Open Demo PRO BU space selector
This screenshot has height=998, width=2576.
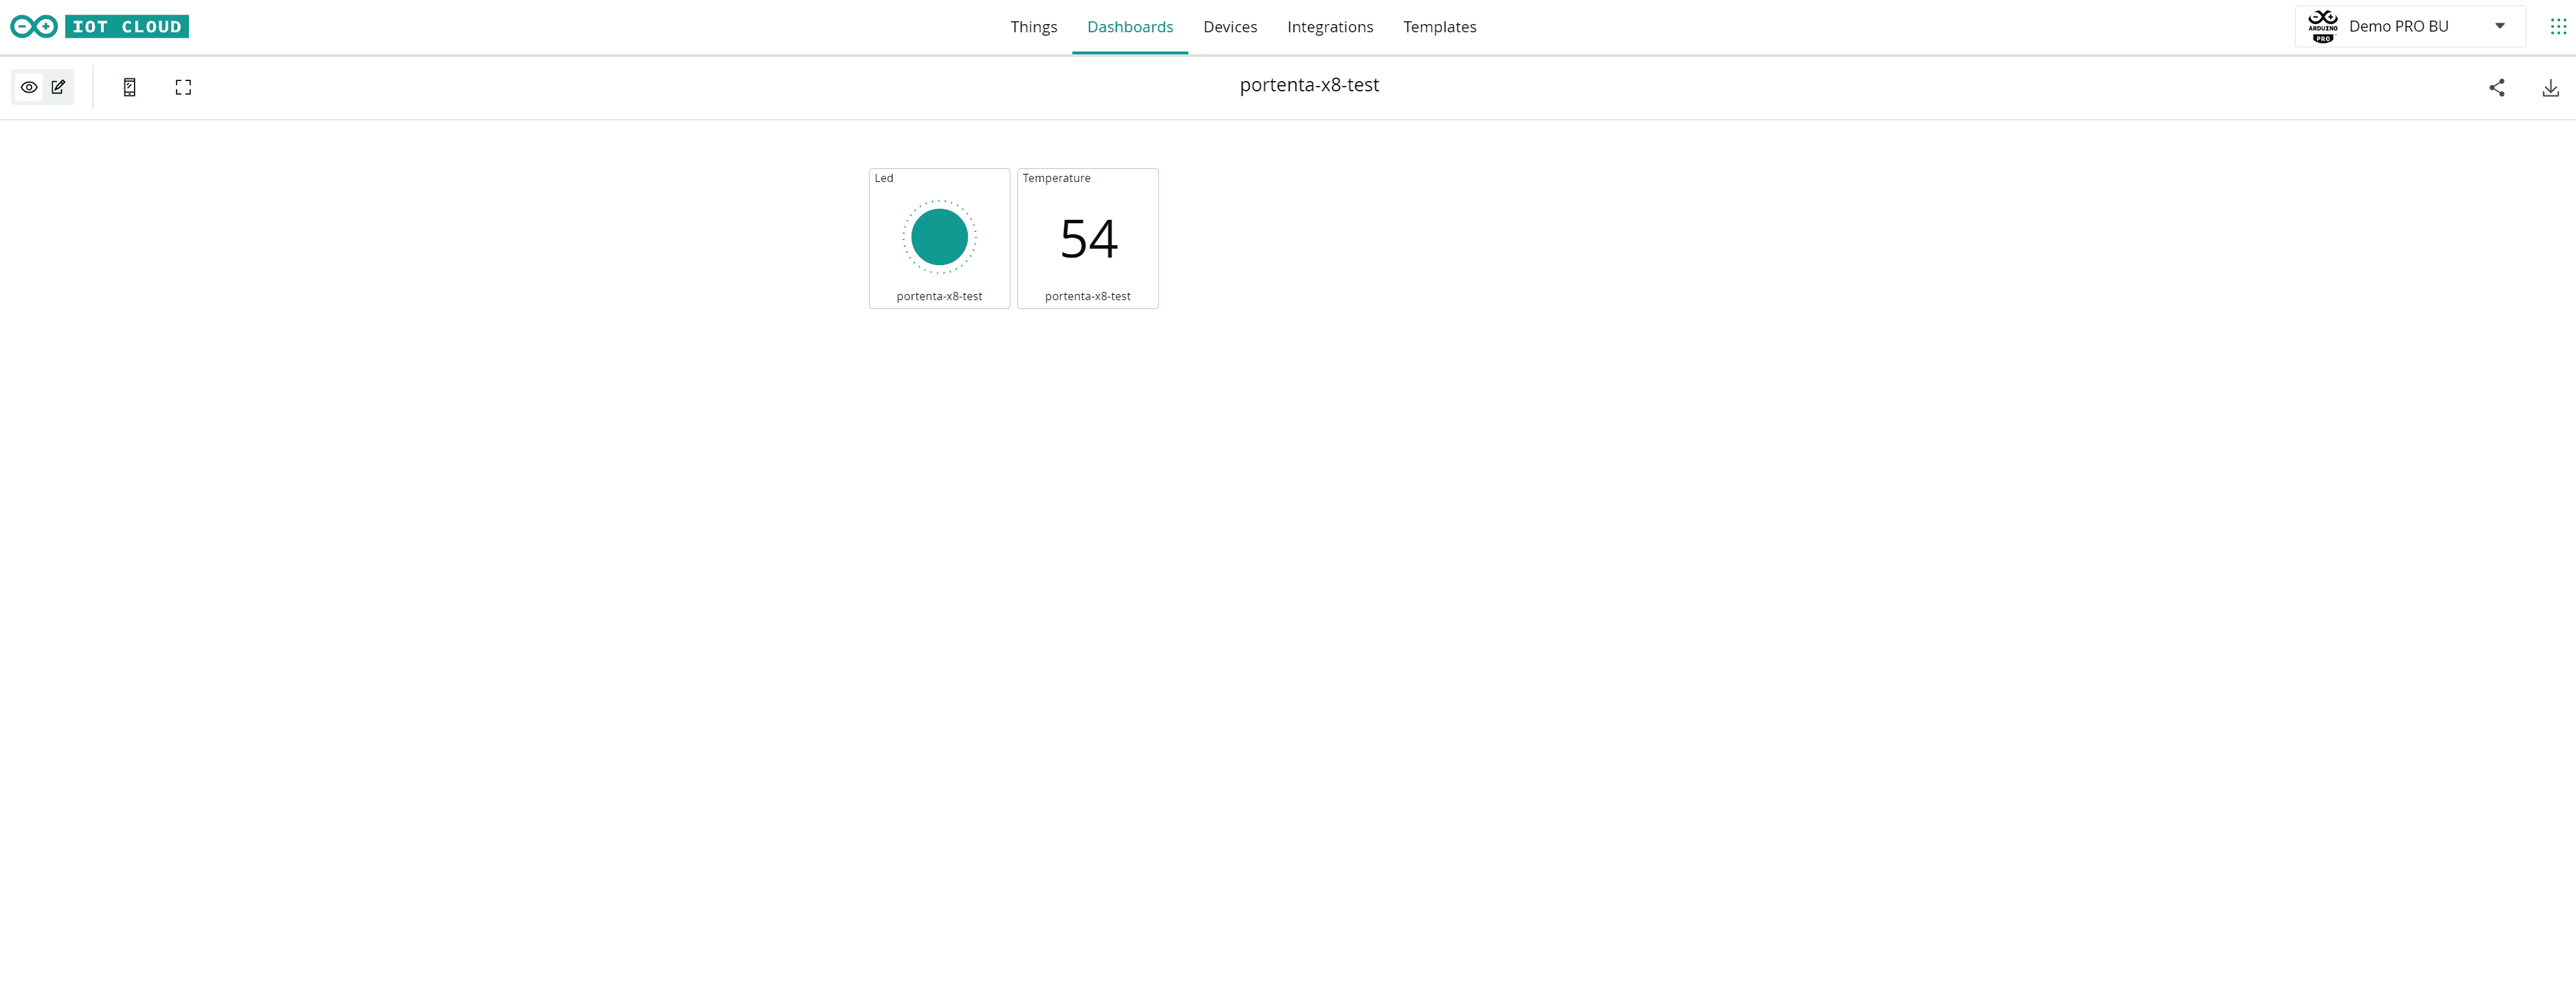[2398, 27]
